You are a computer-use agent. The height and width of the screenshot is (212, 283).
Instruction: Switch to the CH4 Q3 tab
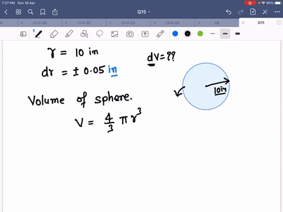[129, 23]
